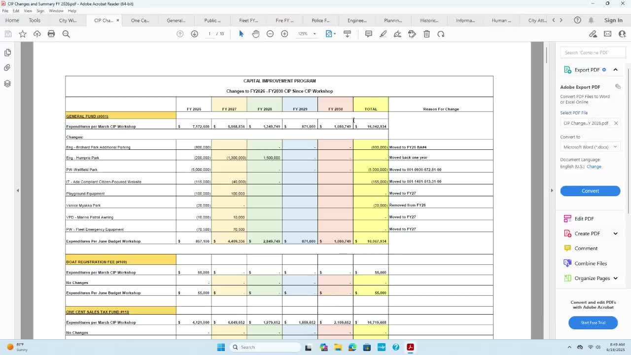Open the sign document pen tool

coord(397,34)
